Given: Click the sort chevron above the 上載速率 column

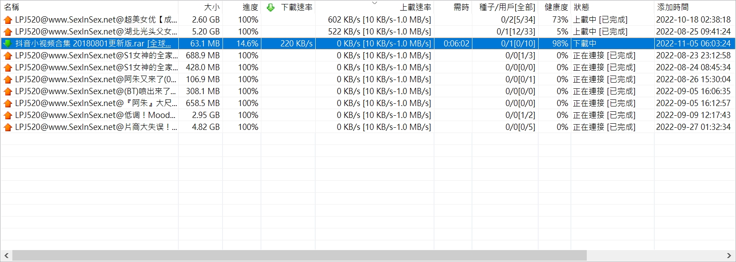Looking at the screenshot, I should click(374, 3).
